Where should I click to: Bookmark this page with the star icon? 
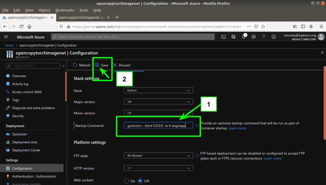click(x=263, y=27)
